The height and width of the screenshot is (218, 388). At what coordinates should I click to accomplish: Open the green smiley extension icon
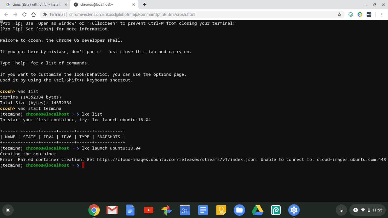tap(351, 14)
